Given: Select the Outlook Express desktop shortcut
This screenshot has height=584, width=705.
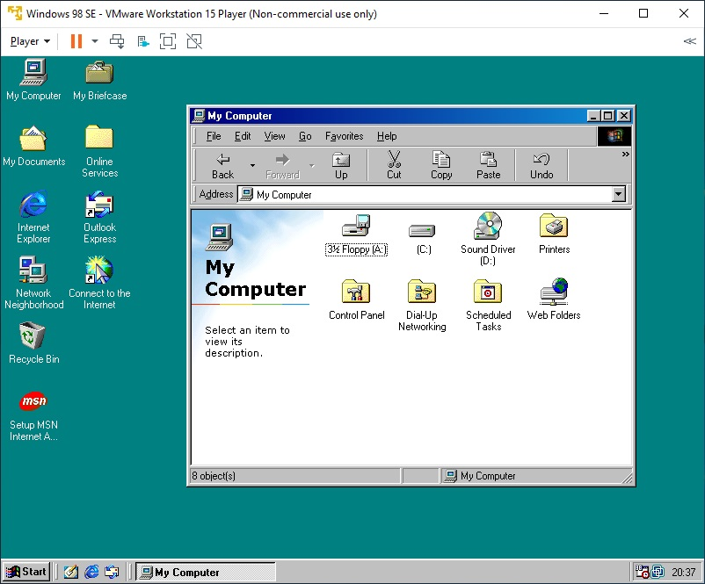Looking at the screenshot, I should click(100, 218).
